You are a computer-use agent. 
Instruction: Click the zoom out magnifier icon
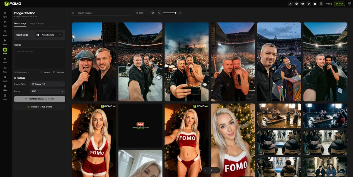[x=159, y=13]
